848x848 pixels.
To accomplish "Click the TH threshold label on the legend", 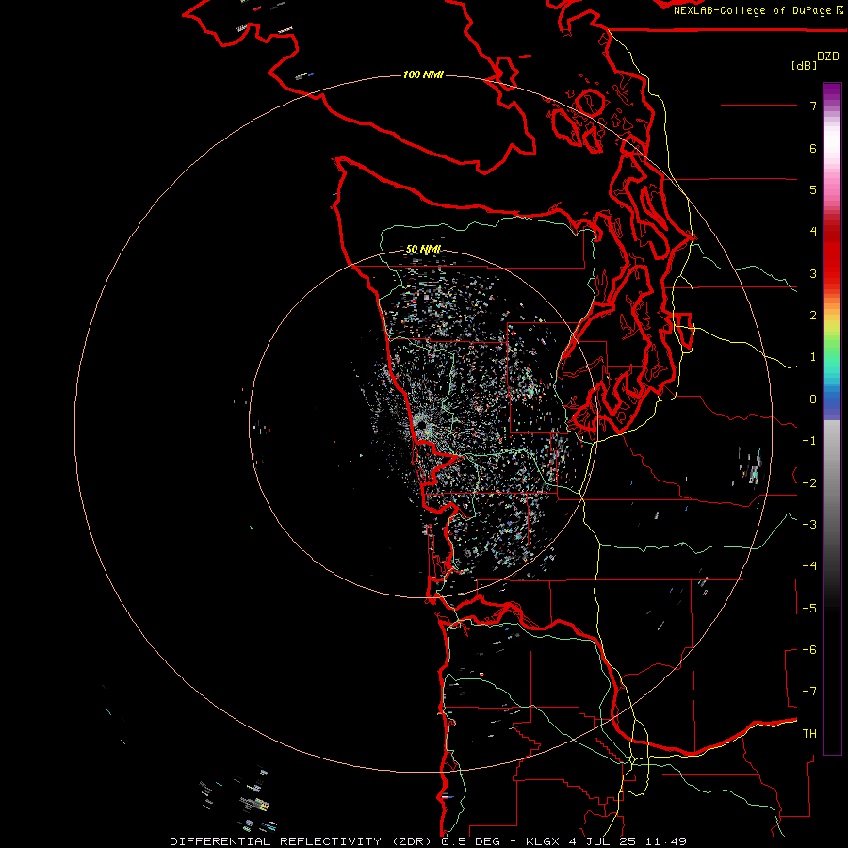I will click(x=809, y=734).
